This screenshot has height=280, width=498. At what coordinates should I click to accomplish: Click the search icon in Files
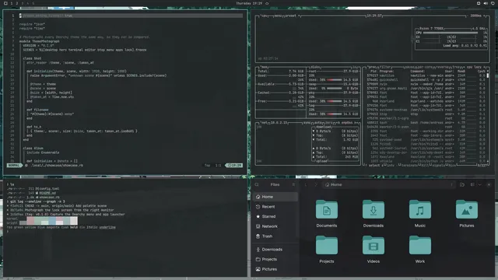click(x=257, y=184)
